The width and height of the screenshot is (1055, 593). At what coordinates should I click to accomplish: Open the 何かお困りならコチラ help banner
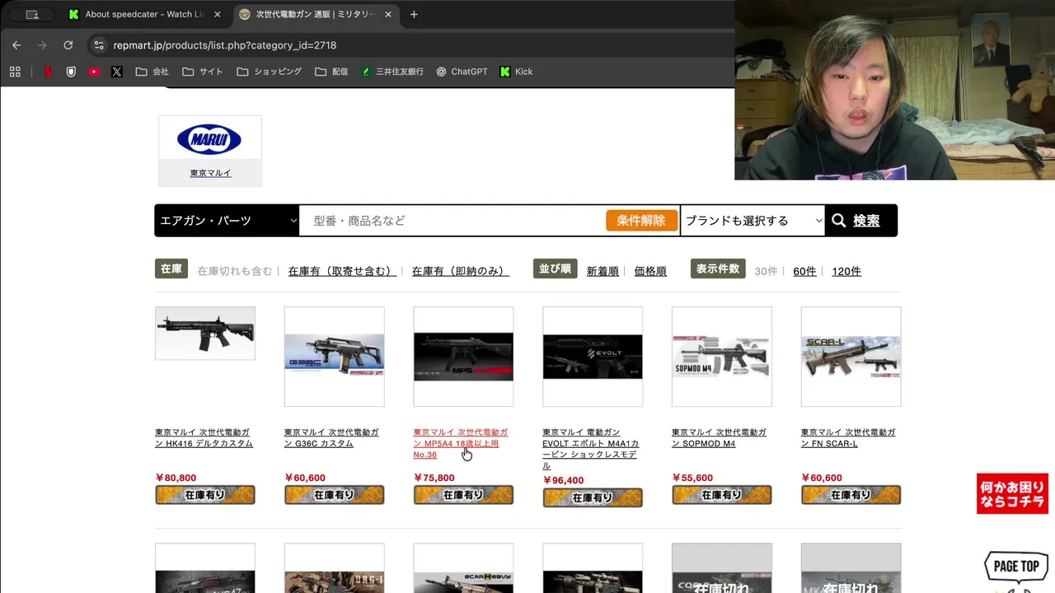[x=1012, y=493]
